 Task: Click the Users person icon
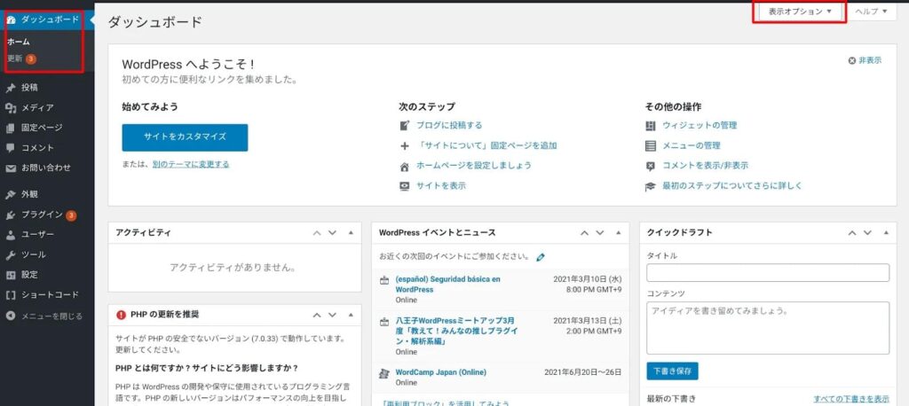(x=11, y=235)
